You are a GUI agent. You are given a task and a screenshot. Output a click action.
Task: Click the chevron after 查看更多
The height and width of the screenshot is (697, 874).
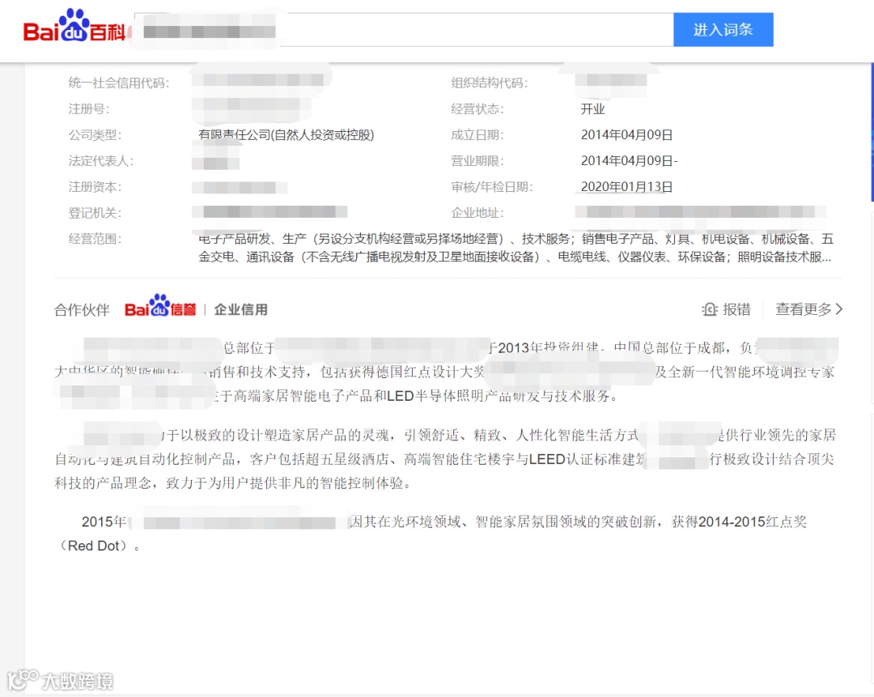838,309
